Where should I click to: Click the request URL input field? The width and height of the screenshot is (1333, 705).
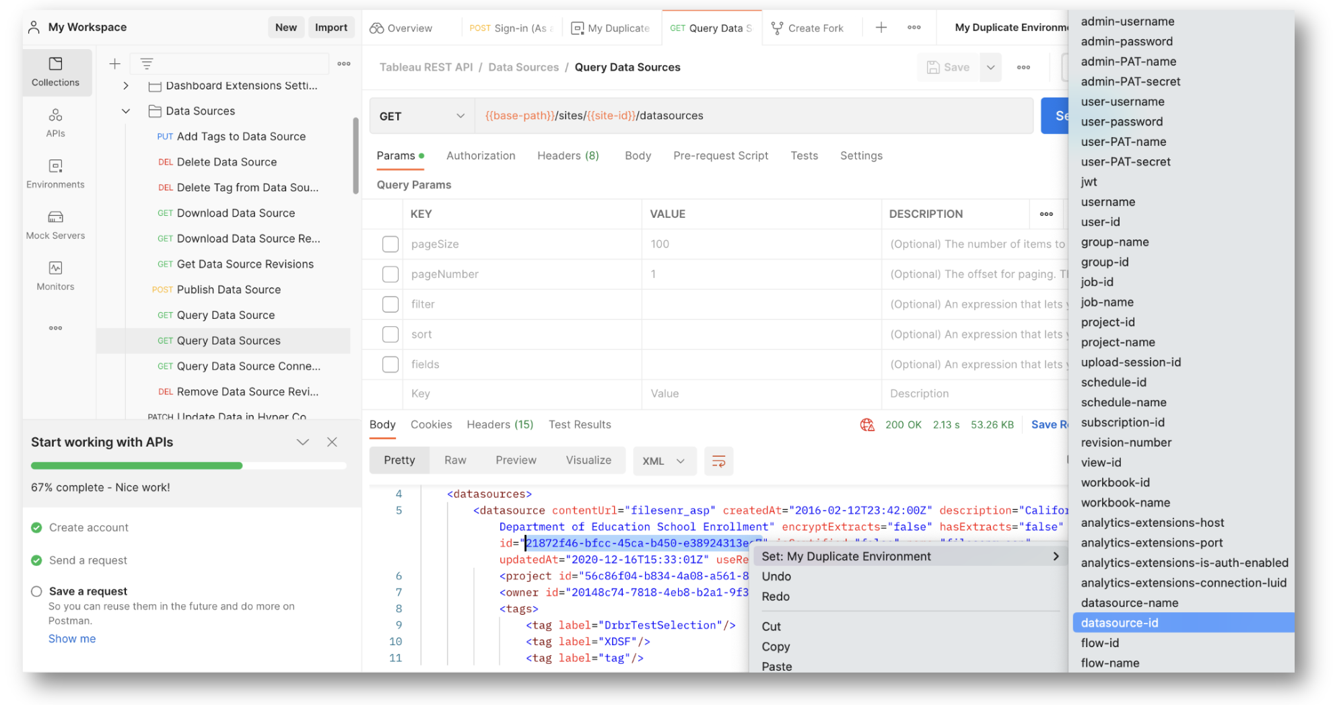click(754, 116)
